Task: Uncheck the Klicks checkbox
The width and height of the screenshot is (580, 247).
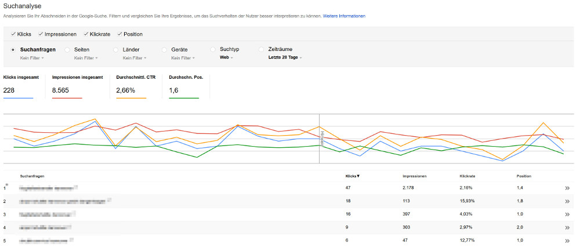Action: [13, 35]
